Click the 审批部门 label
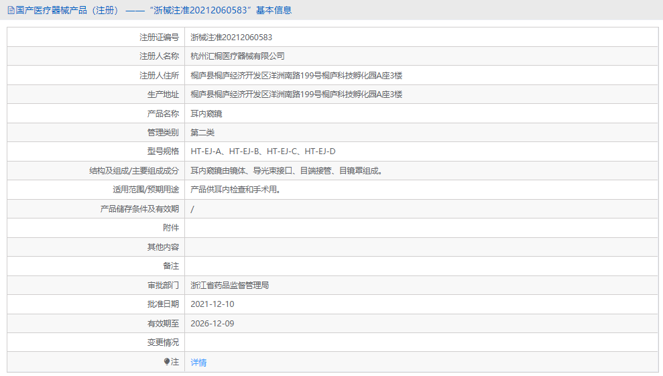The height and width of the screenshot is (376, 663). tap(163, 286)
